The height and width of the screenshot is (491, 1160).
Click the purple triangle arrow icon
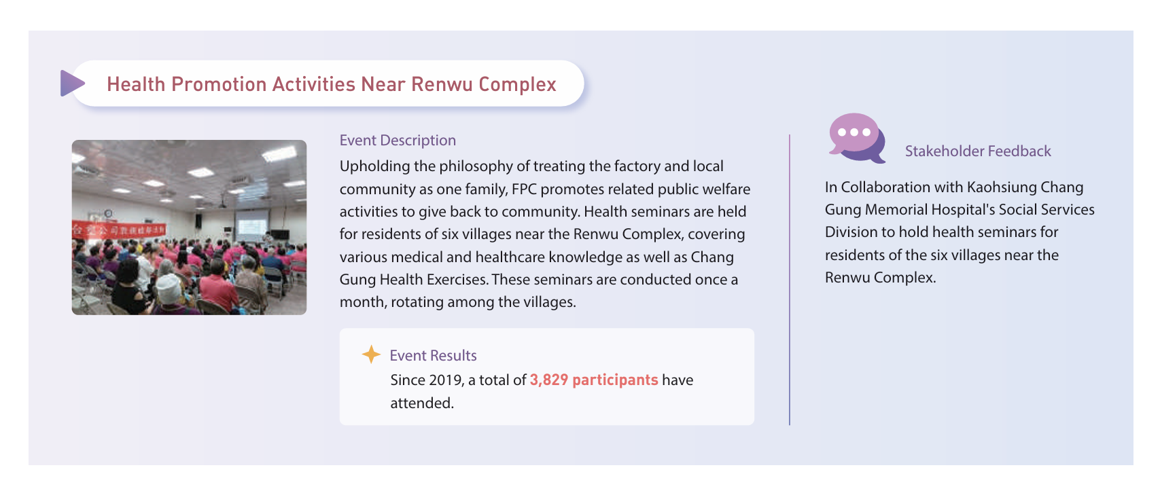click(x=72, y=83)
